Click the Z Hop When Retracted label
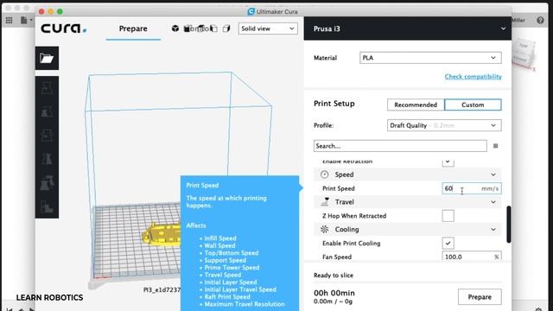553x311 pixels. 354,216
